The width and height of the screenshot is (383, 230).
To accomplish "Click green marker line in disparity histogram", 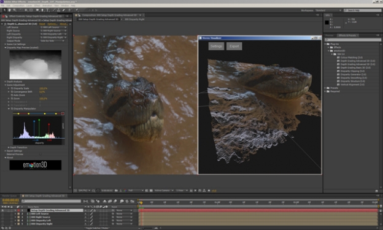I will click(x=39, y=128).
